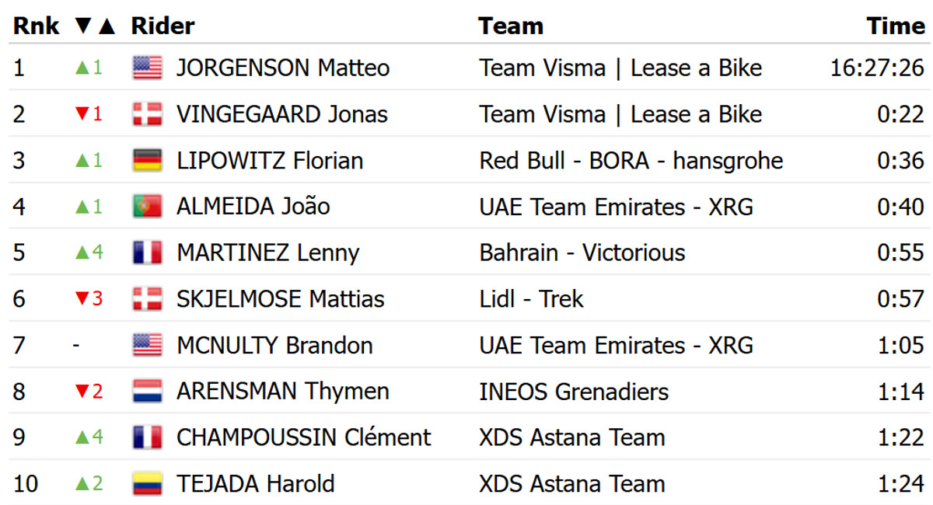Open rider VINGEGAARD Jonas's page

click(281, 115)
